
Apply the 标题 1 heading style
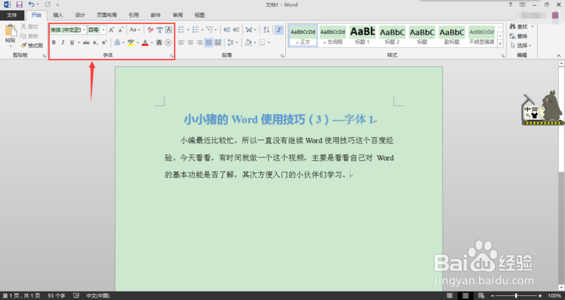pos(362,36)
